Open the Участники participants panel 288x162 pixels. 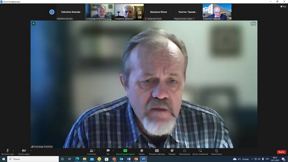click(x=91, y=151)
